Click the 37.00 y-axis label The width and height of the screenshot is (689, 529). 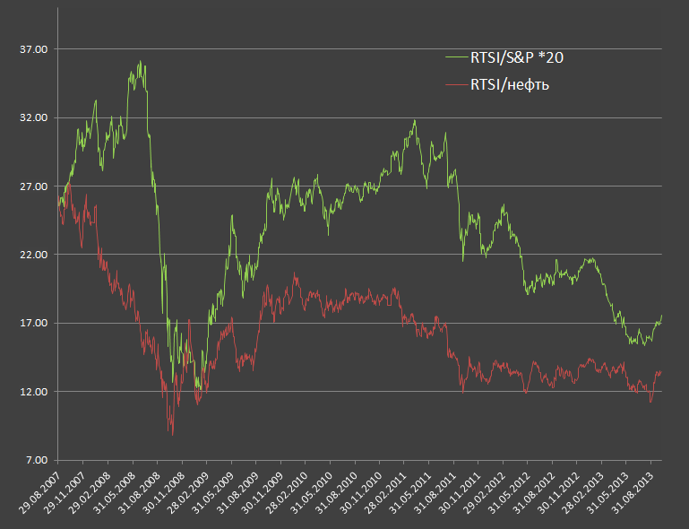pos(32,49)
